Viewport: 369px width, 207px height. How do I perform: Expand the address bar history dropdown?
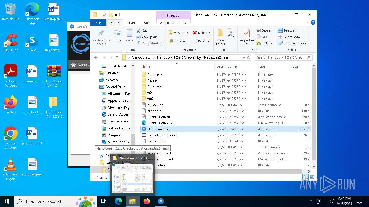[244, 57]
